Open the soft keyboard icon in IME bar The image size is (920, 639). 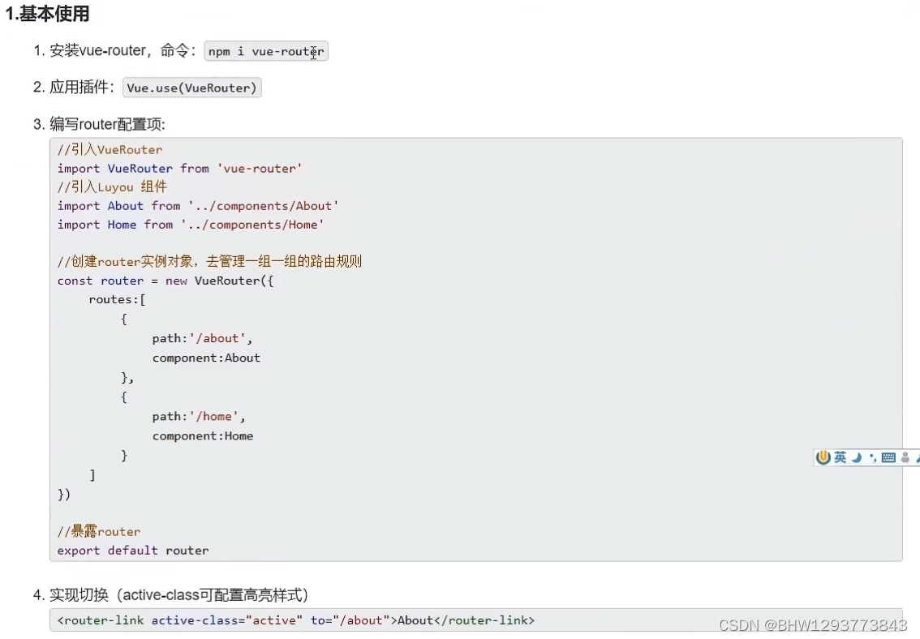point(888,458)
